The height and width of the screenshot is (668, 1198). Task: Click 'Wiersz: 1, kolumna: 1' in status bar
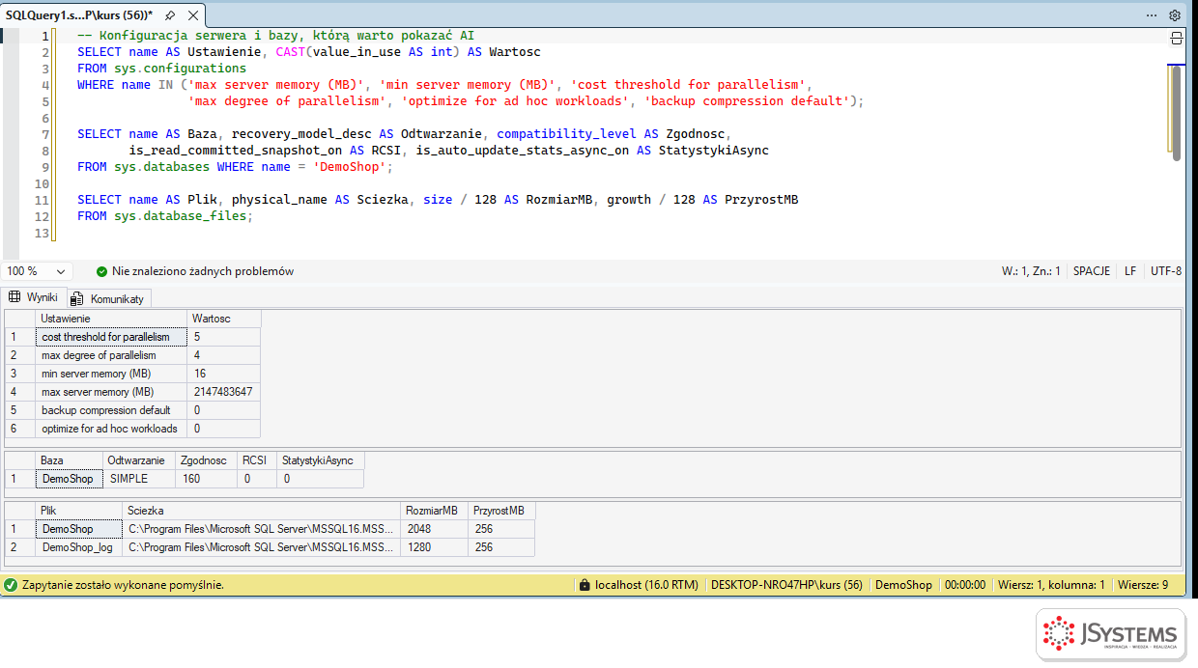pos(1051,585)
